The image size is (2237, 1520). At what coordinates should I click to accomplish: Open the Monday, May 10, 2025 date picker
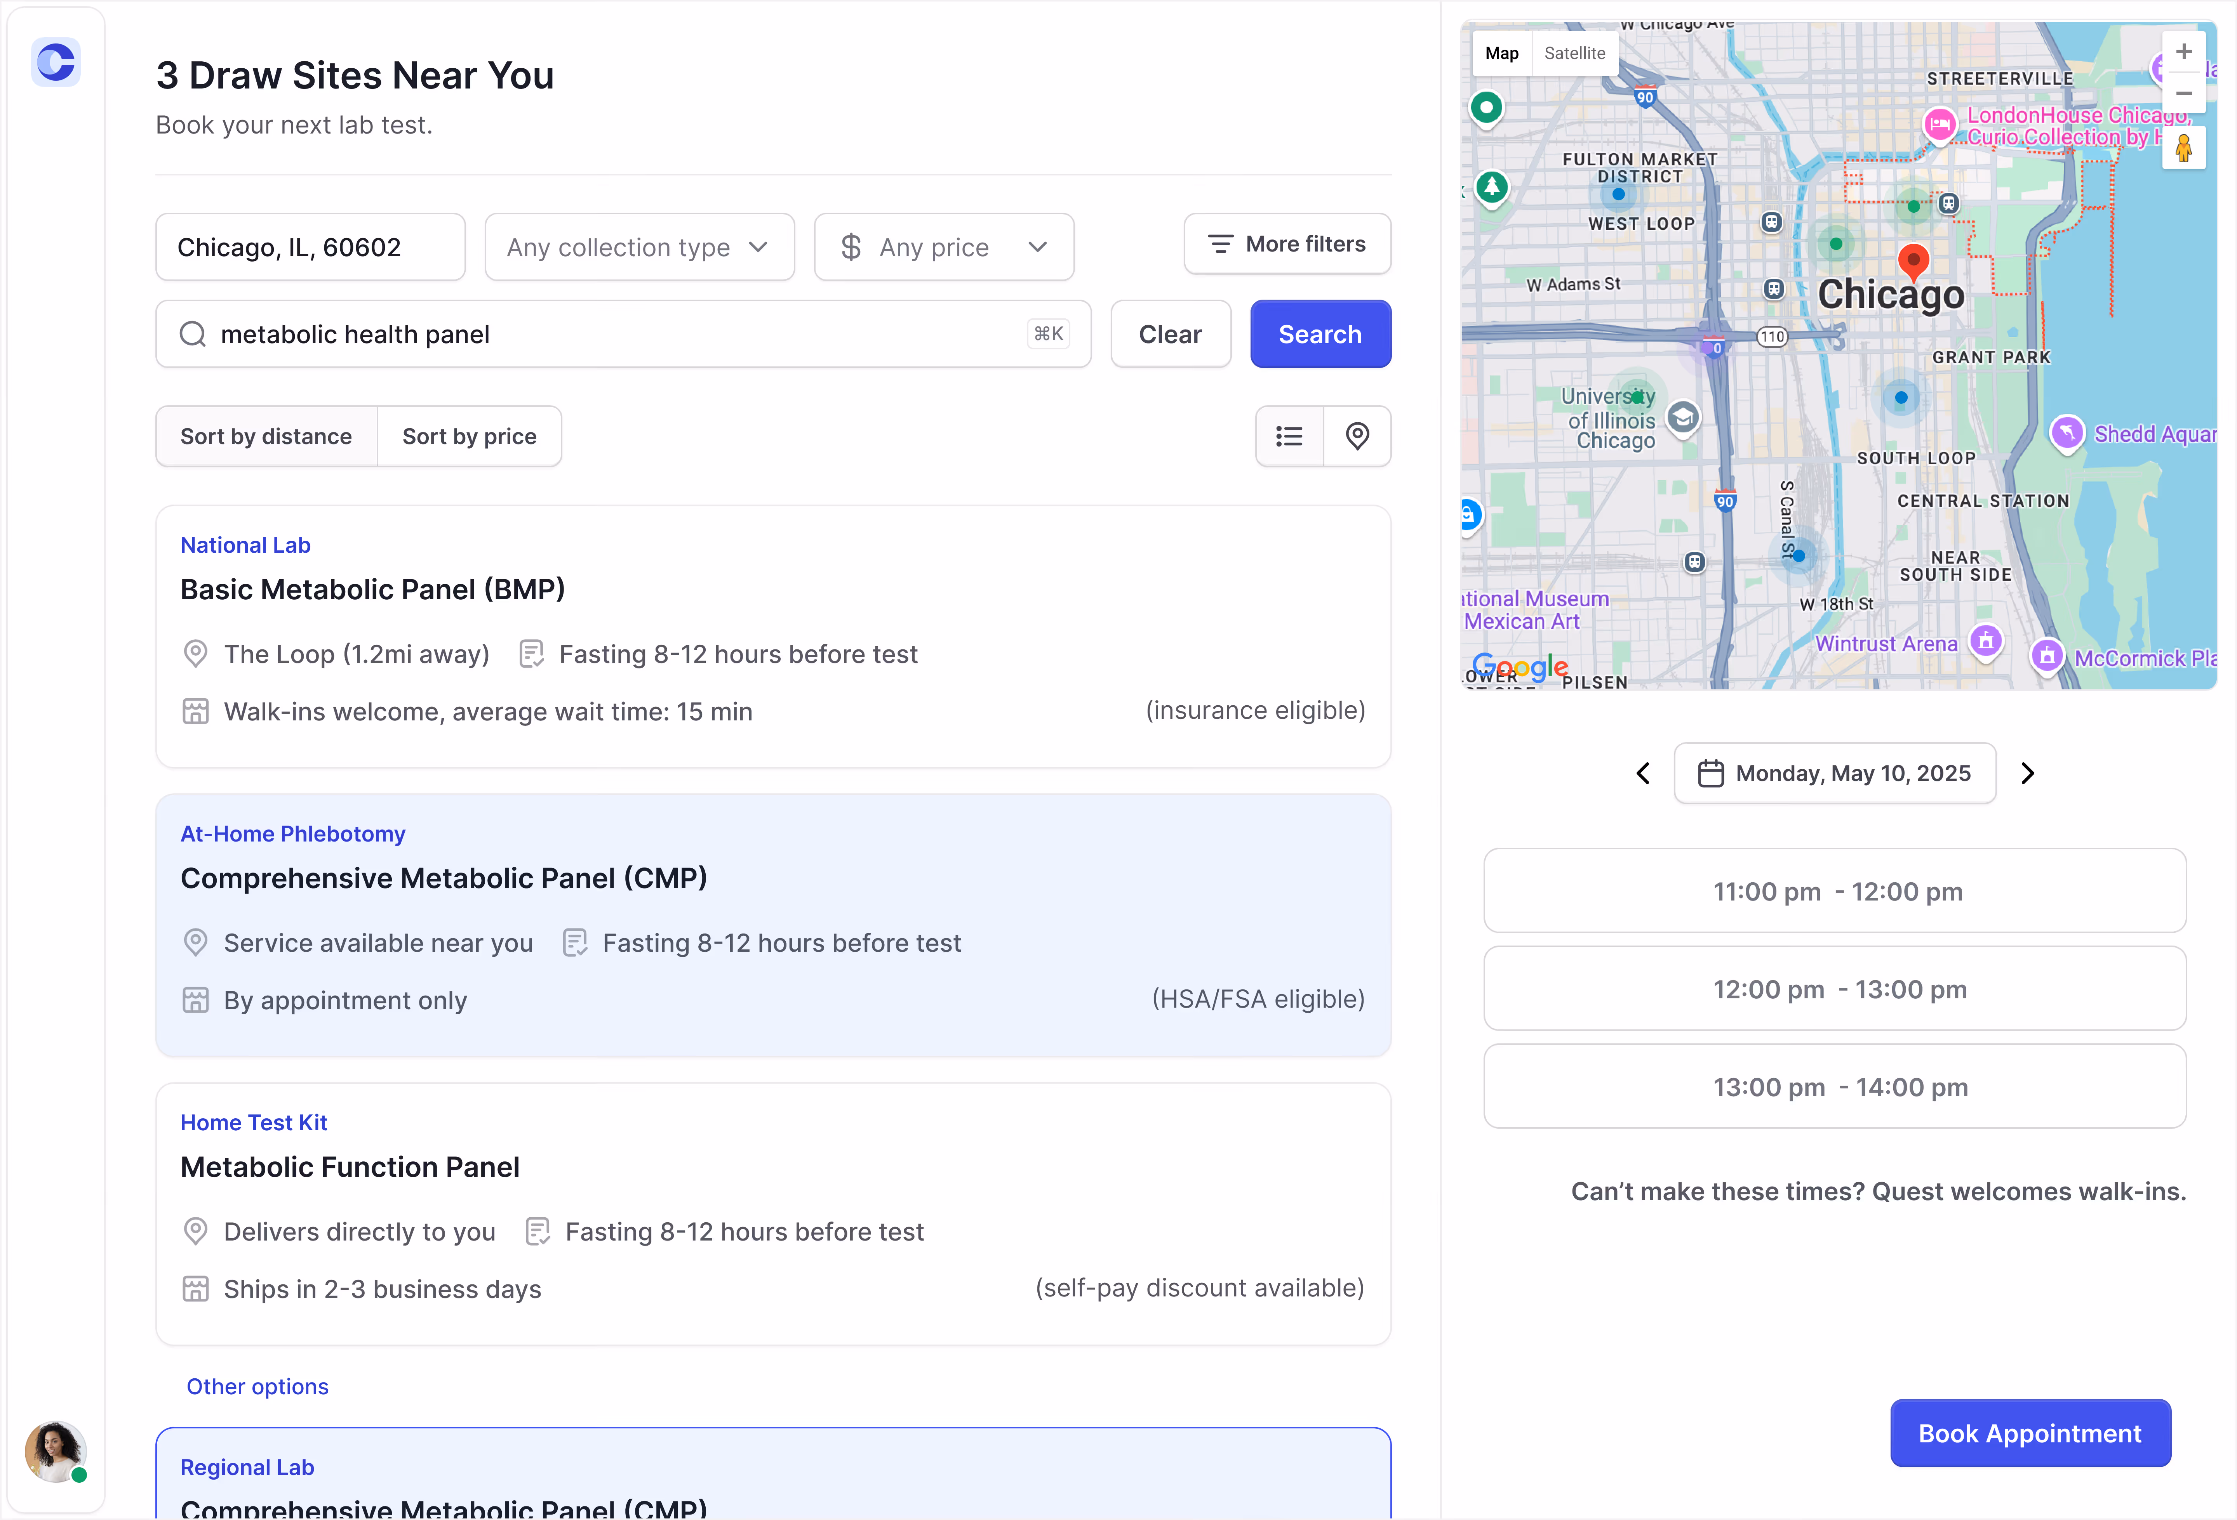pyautogui.click(x=1835, y=774)
